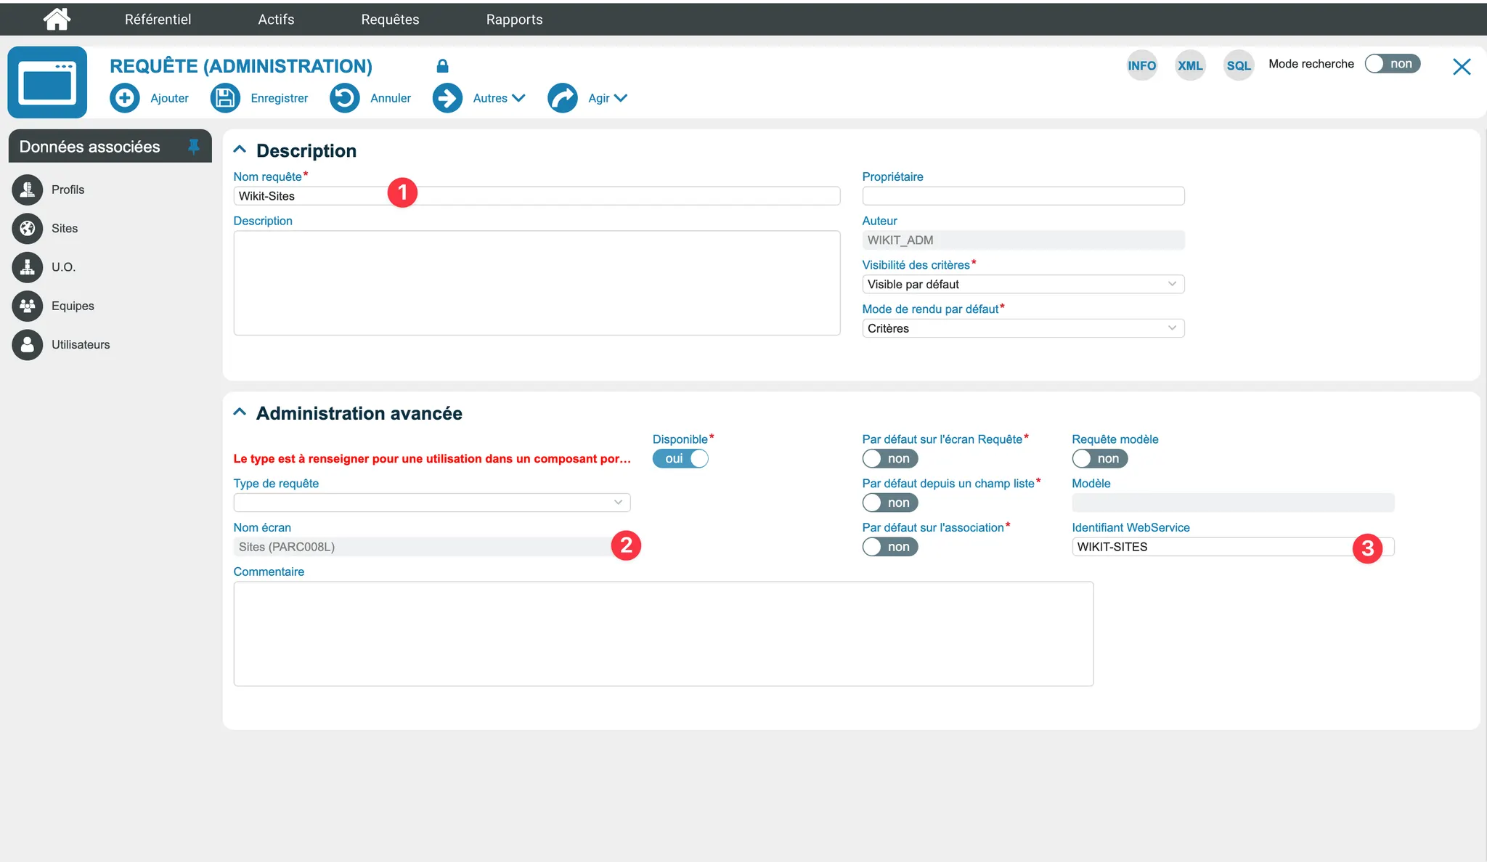
Task: Toggle the Disponible switch off
Action: pyautogui.click(x=680, y=459)
